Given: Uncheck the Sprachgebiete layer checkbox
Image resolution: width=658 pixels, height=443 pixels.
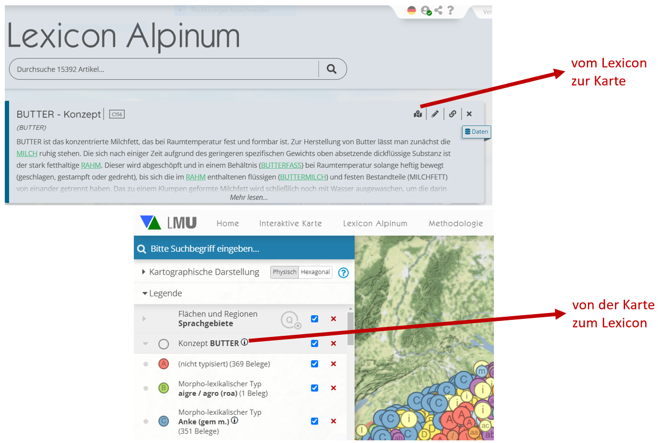Looking at the screenshot, I should click(314, 319).
